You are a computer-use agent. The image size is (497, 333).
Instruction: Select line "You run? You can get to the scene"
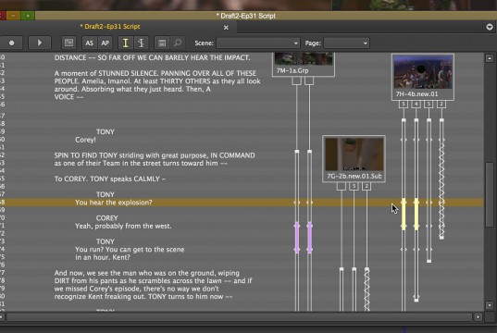[130, 250]
